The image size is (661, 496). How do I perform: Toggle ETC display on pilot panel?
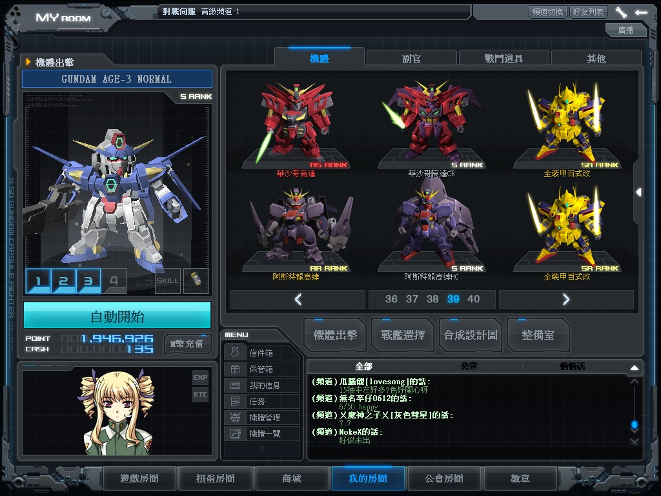pos(200,395)
